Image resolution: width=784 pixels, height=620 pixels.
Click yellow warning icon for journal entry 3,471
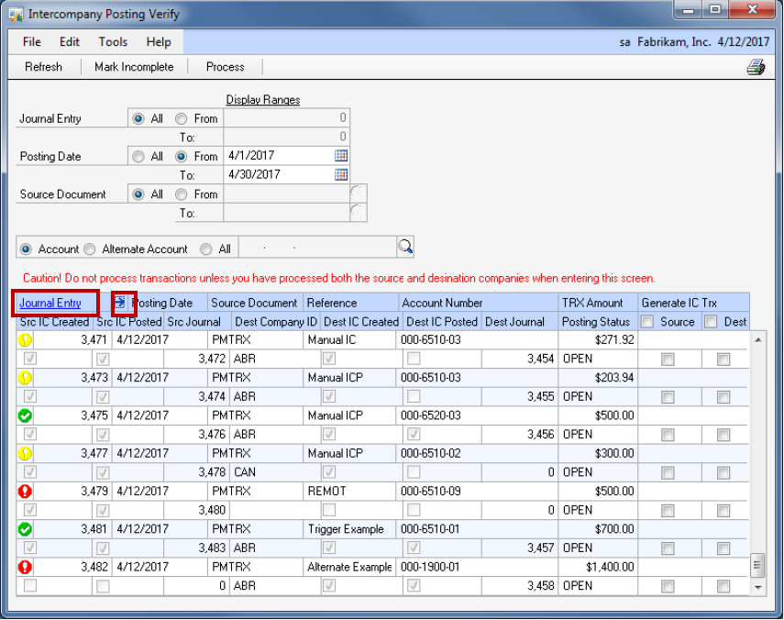[x=26, y=339]
